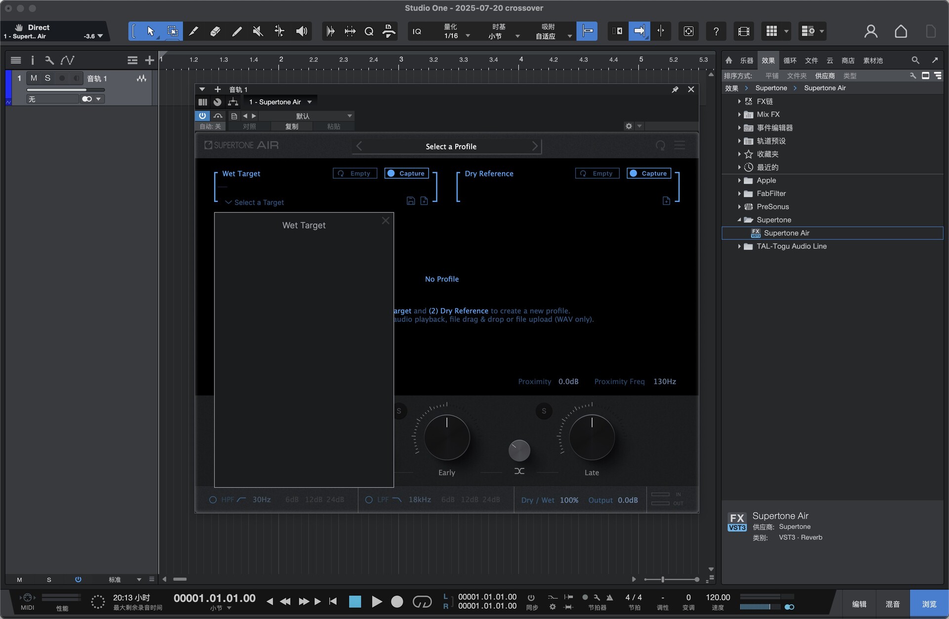Adjust the Early knob
The width and height of the screenshot is (949, 619).
[x=447, y=437]
